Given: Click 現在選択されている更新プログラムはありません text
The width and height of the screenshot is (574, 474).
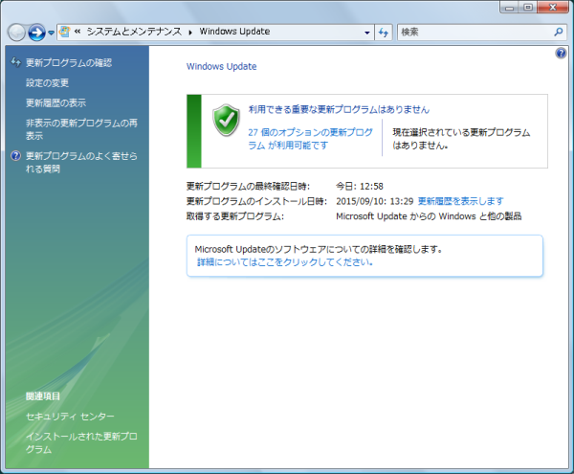Looking at the screenshot, I should click(x=461, y=139).
